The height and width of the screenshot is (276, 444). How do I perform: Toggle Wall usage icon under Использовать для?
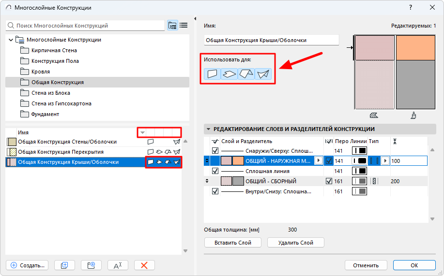212,74
